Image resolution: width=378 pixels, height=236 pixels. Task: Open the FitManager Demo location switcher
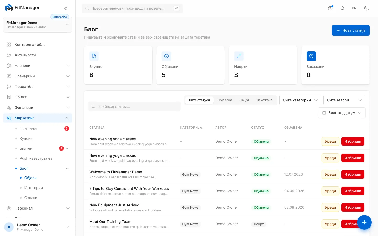click(x=38, y=25)
